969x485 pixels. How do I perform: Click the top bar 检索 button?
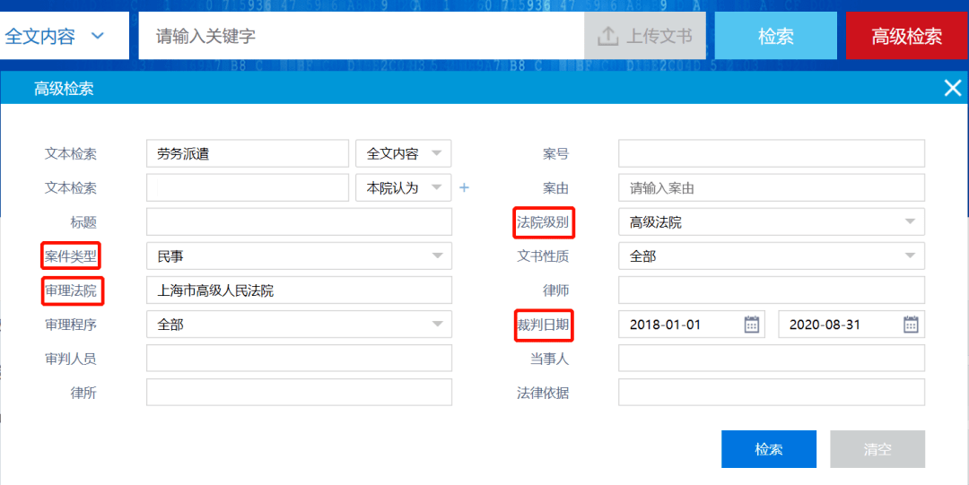[x=775, y=36]
